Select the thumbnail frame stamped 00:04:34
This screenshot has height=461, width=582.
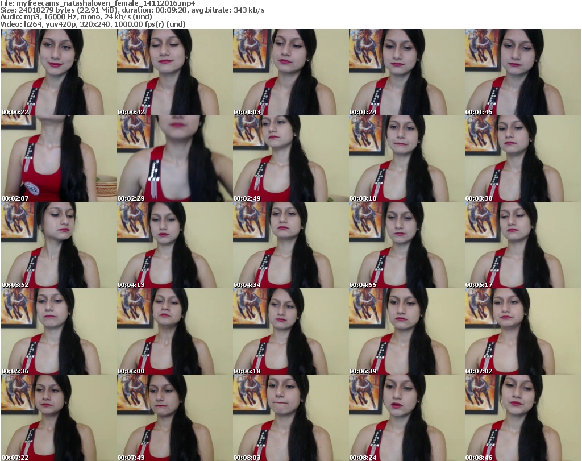(290, 245)
